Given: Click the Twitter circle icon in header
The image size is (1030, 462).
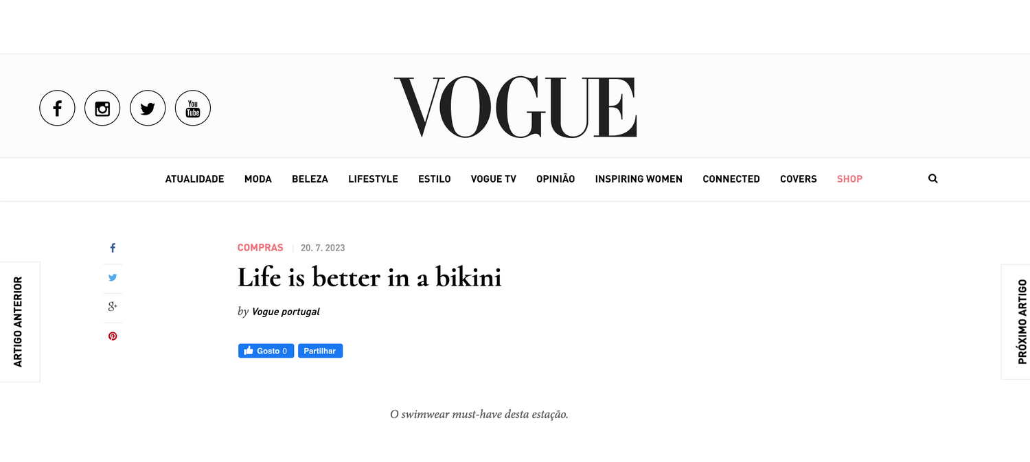Looking at the screenshot, I should tap(148, 108).
